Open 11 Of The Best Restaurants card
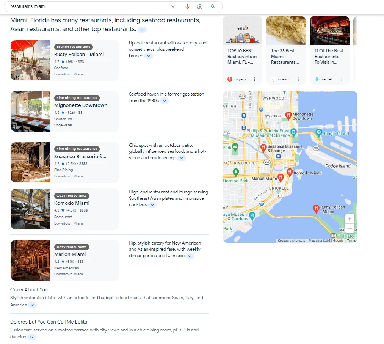 point(329,50)
